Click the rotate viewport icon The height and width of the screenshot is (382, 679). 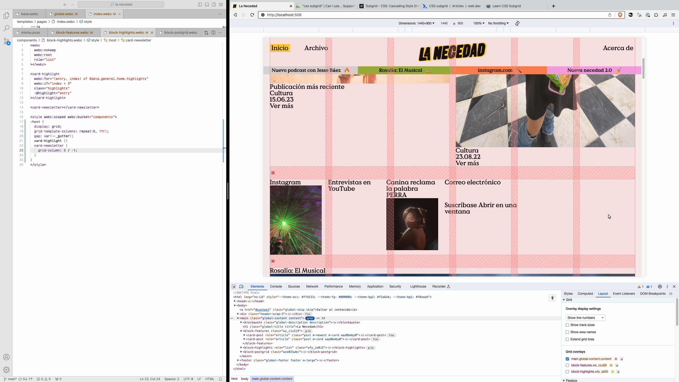pyautogui.click(x=517, y=23)
